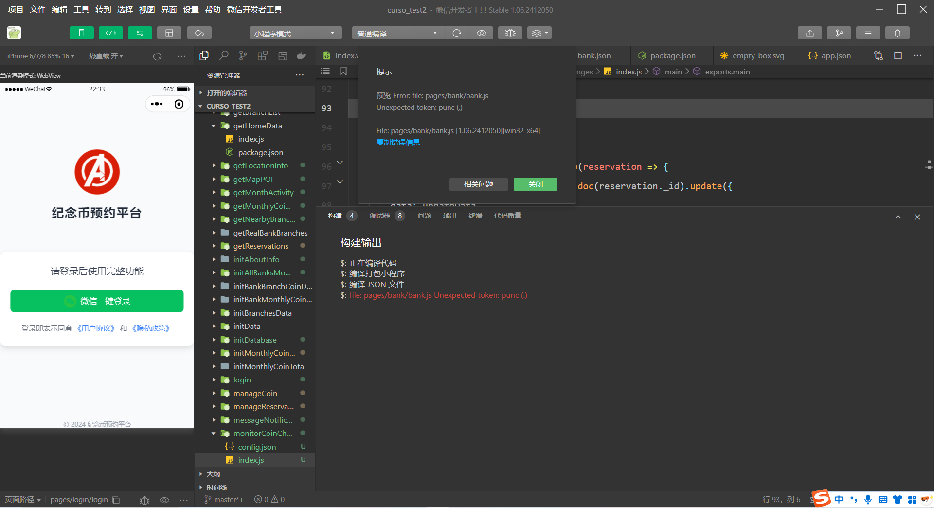Click the mini program capsule close circle
Screen dimensions: 934x508
coord(179,104)
